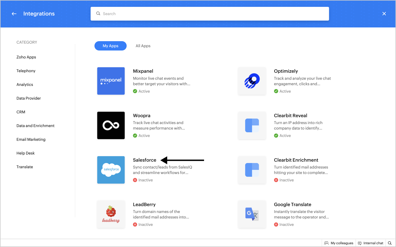Click the search magnifier icon in search bar
Viewport: 396px width, 247px height.
98,13
